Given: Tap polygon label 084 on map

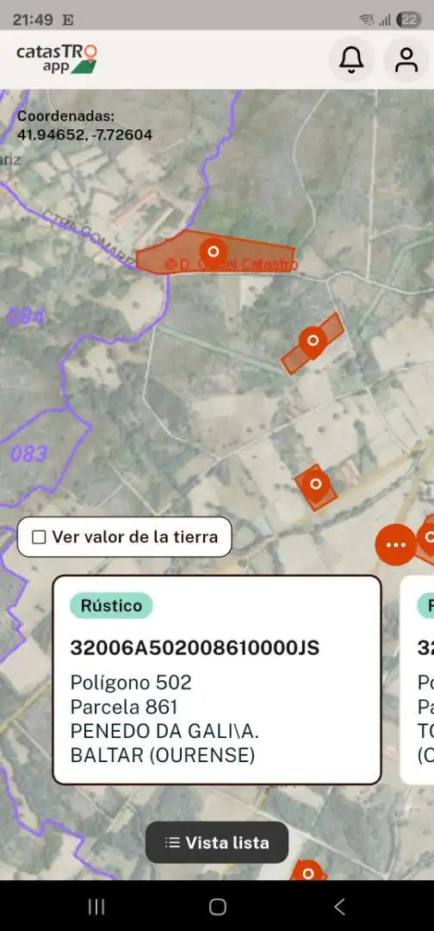Looking at the screenshot, I should coord(26,316).
